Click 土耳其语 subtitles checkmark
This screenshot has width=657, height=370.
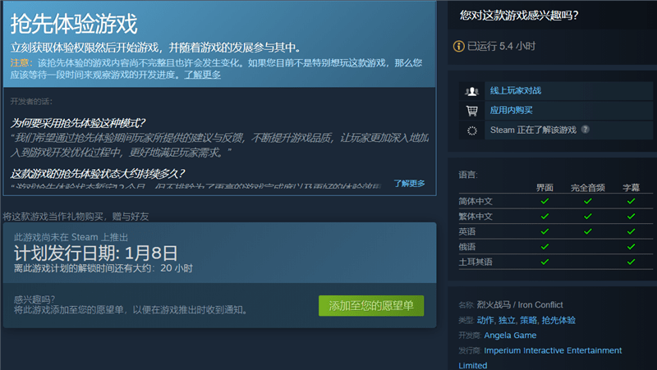[631, 262]
